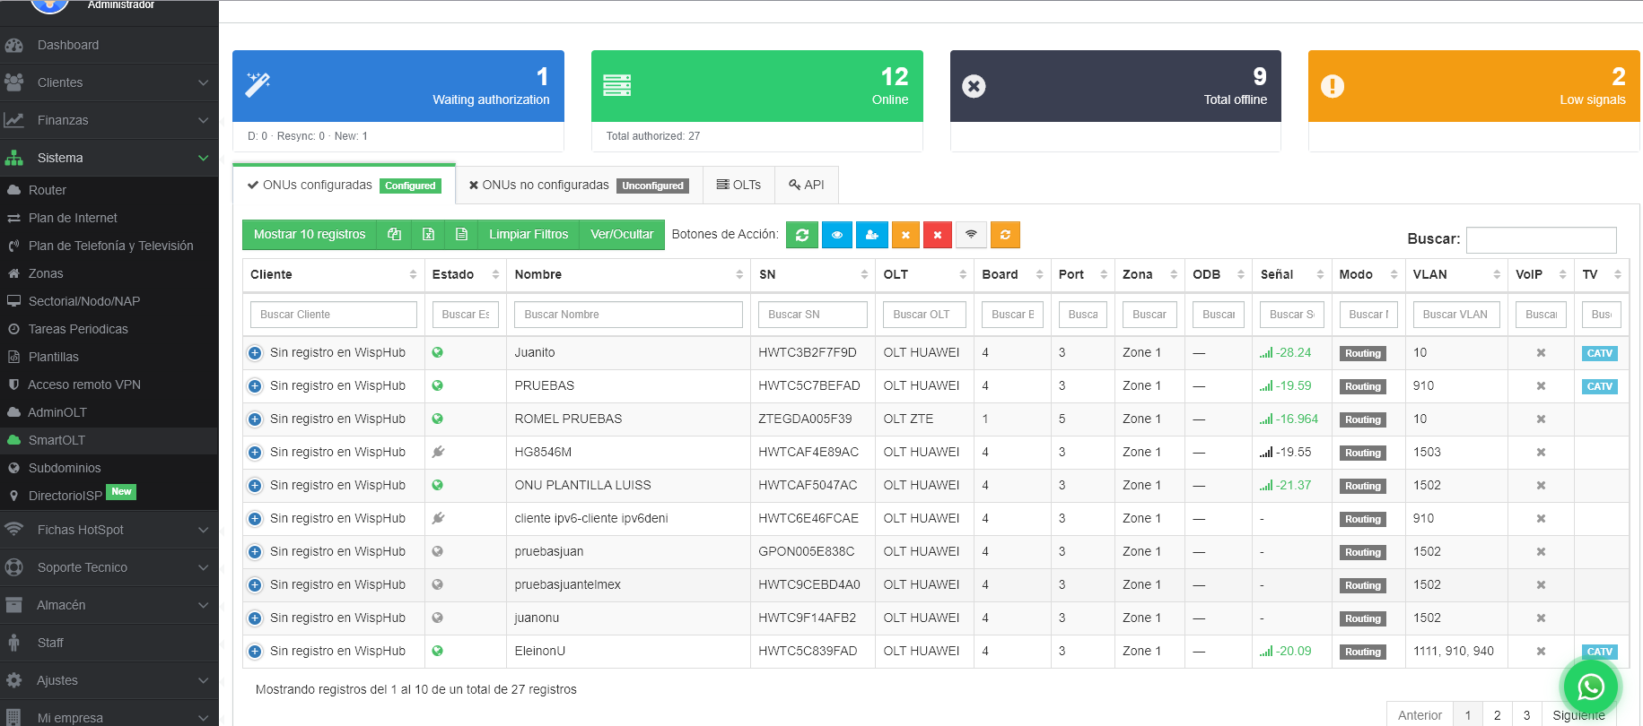Viewport: 1643px width, 726px height.
Task: Click the green status icon in Juanito row
Action: point(438,352)
